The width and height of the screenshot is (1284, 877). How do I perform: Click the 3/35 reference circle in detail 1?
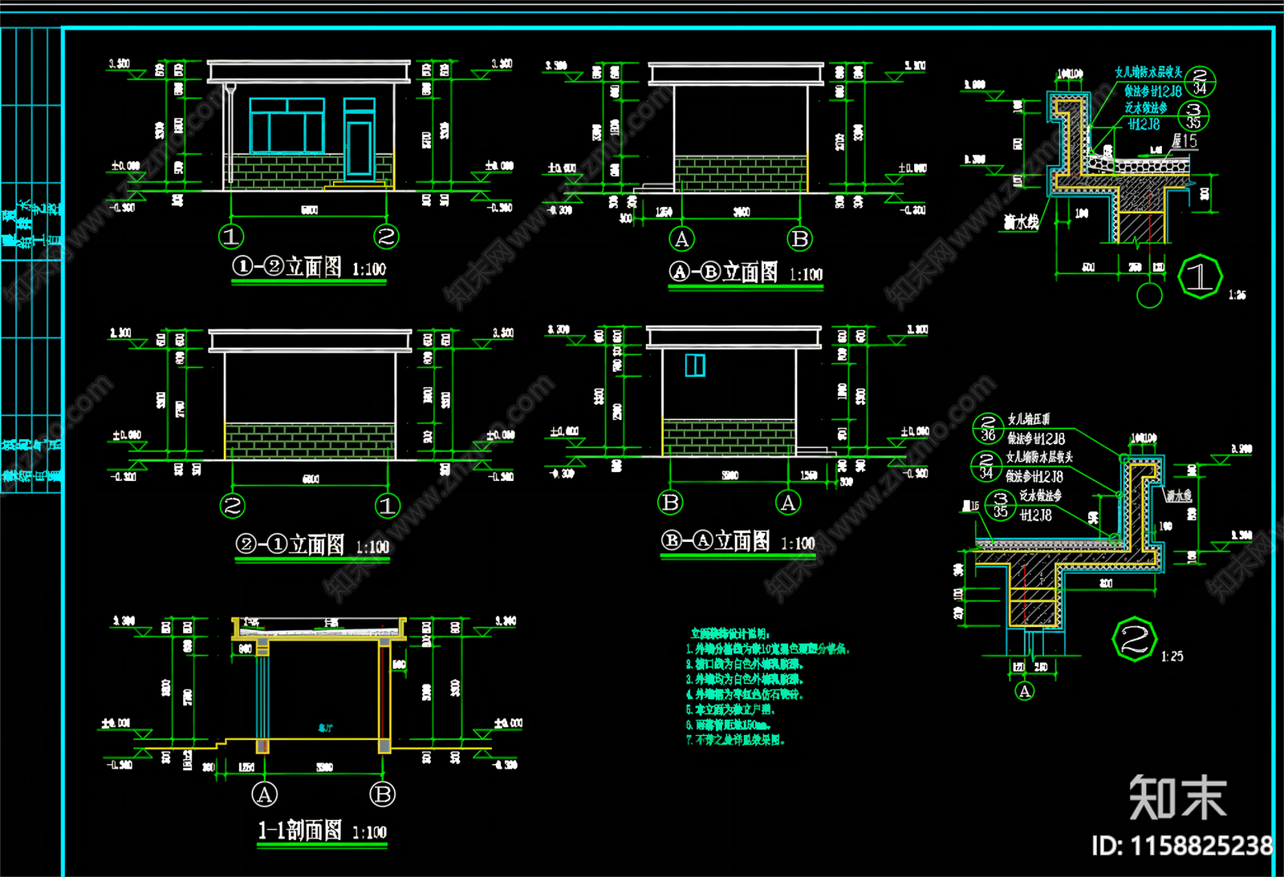tap(1194, 115)
